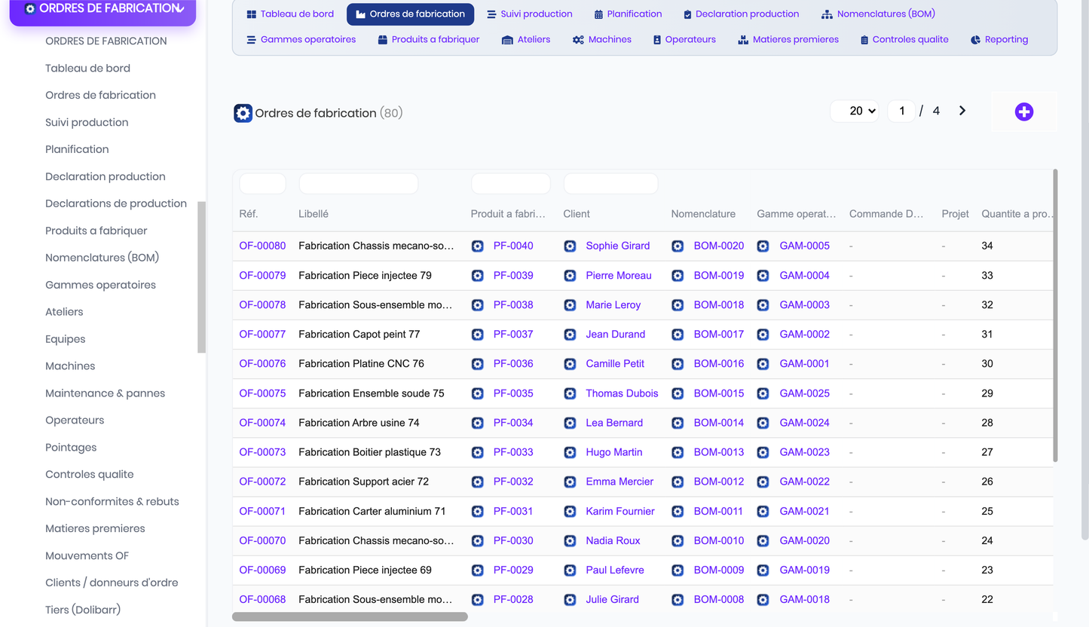
Task: Open product PF-0029
Action: [x=513, y=570]
